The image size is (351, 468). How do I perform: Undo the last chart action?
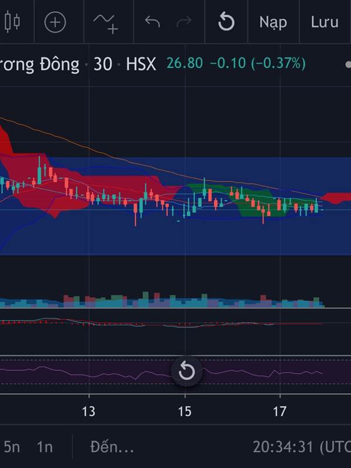(153, 22)
